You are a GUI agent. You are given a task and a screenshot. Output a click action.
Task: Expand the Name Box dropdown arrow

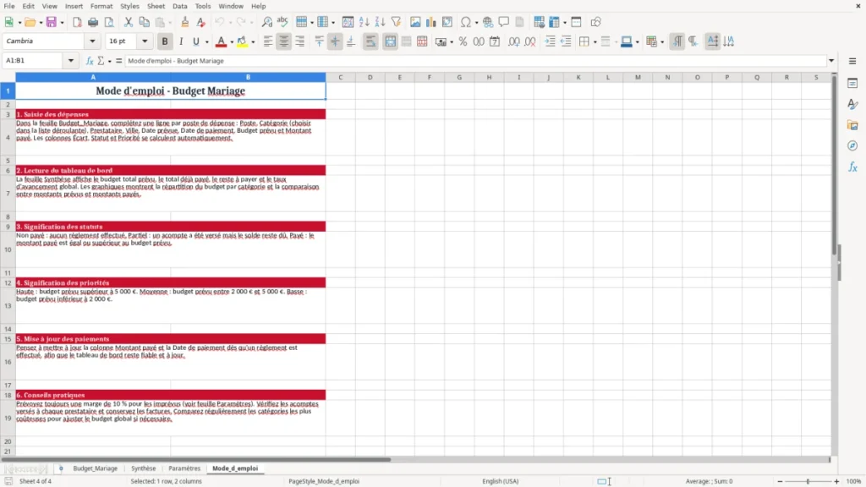coord(71,61)
